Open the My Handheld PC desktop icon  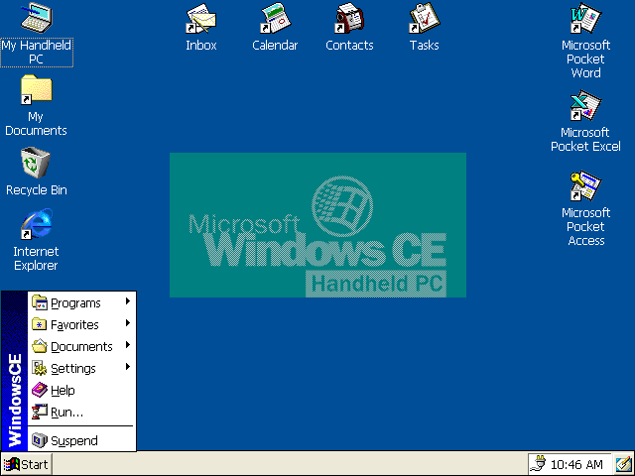(x=37, y=18)
